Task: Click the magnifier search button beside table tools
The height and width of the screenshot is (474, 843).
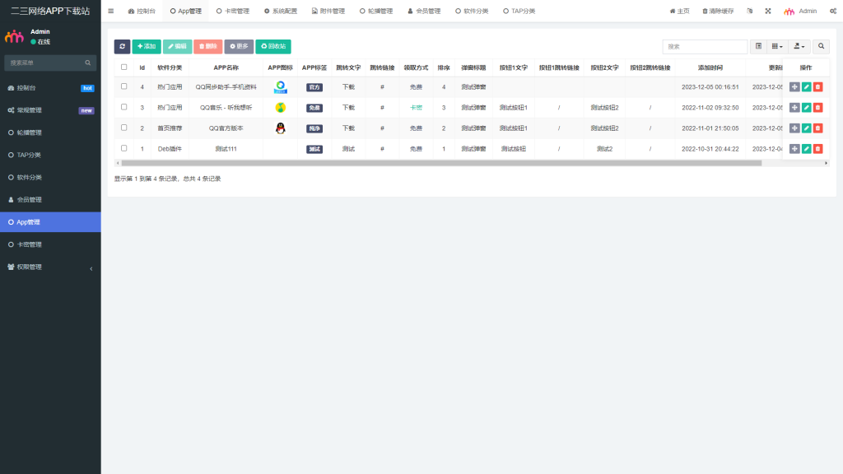Action: click(821, 47)
